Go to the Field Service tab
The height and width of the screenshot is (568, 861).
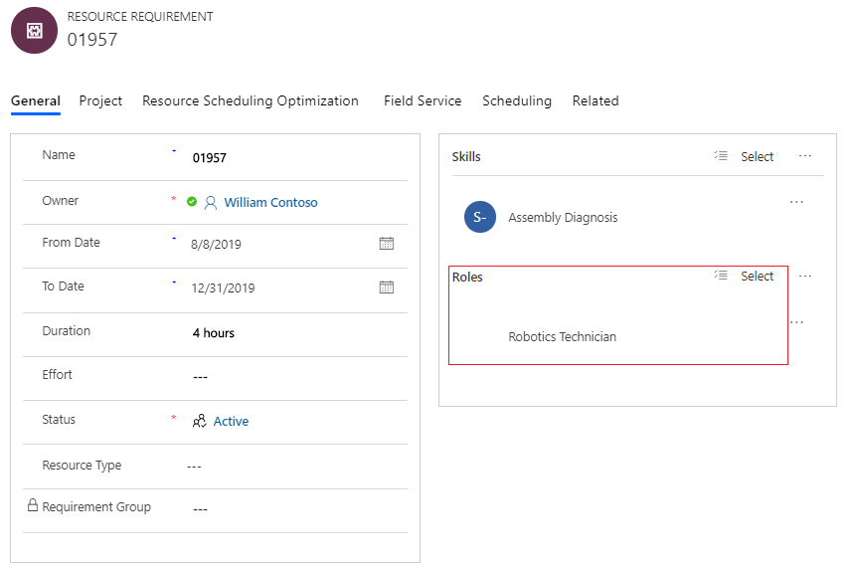click(x=423, y=100)
